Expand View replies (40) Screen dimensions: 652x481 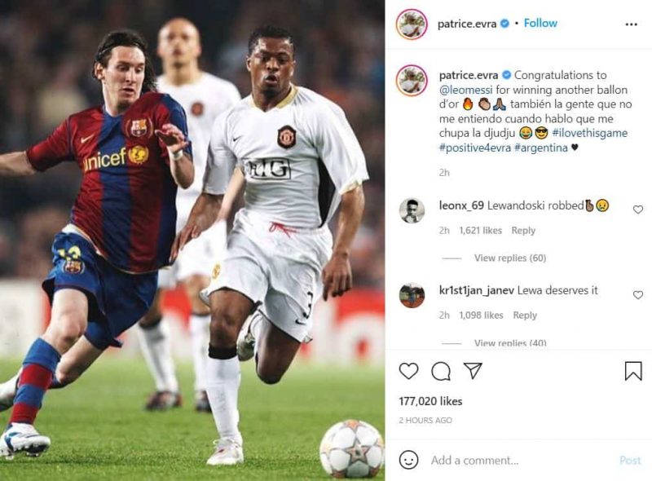coord(510,343)
